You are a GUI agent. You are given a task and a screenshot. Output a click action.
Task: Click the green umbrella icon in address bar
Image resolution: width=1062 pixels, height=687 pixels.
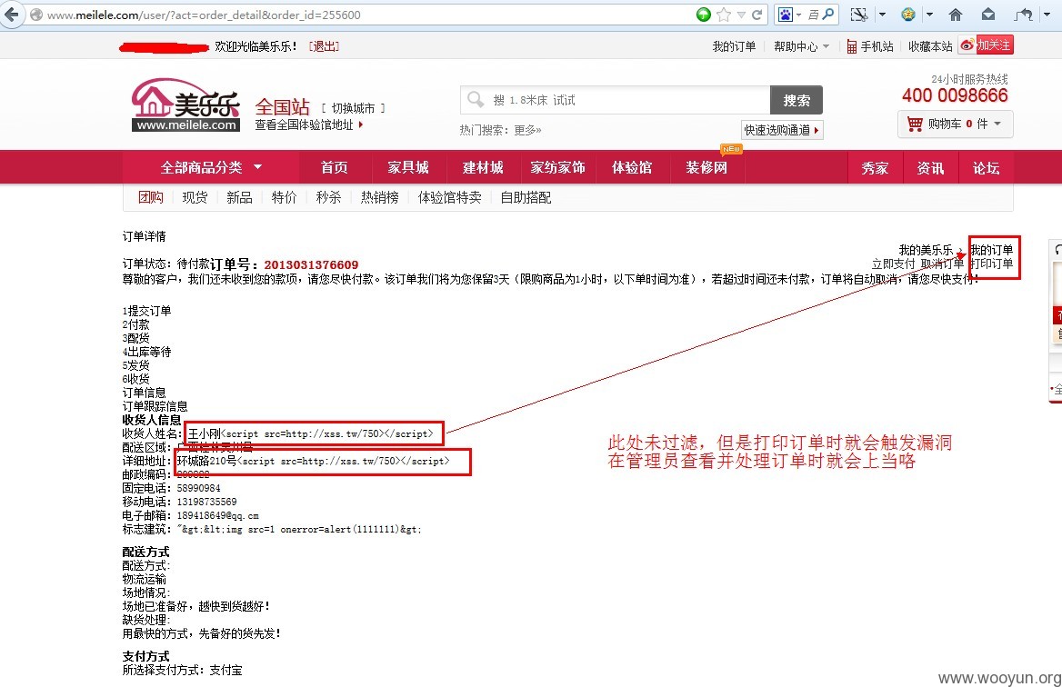pos(704,15)
